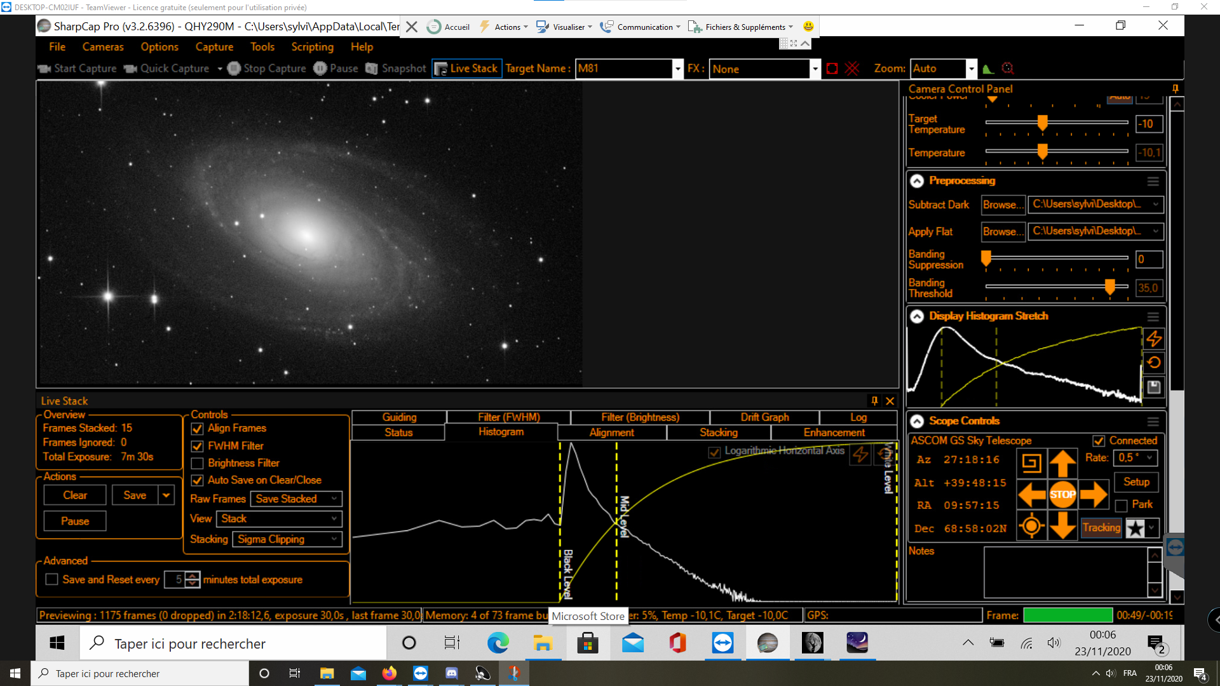Click the scope crosshair target icon

coord(1031,527)
